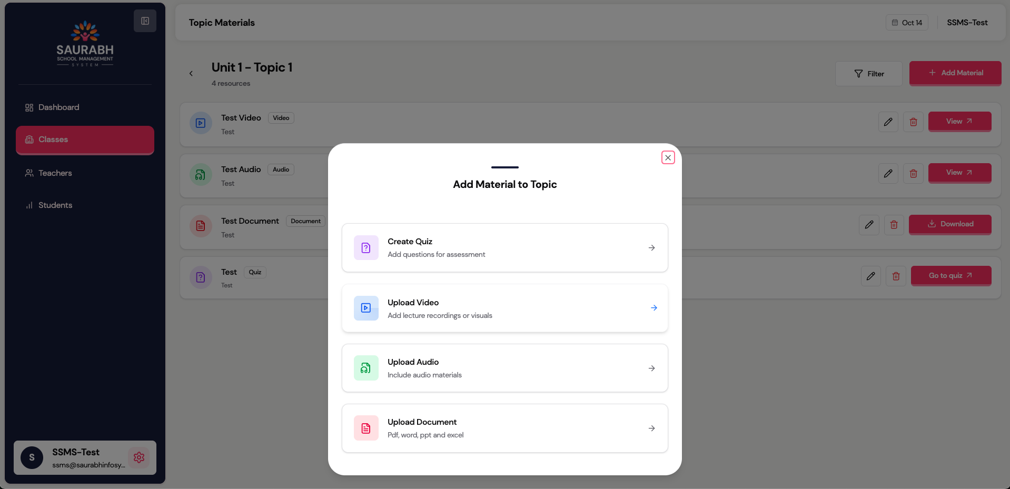Navigate to Teachers in the sidebar
The height and width of the screenshot is (489, 1010).
[55, 173]
